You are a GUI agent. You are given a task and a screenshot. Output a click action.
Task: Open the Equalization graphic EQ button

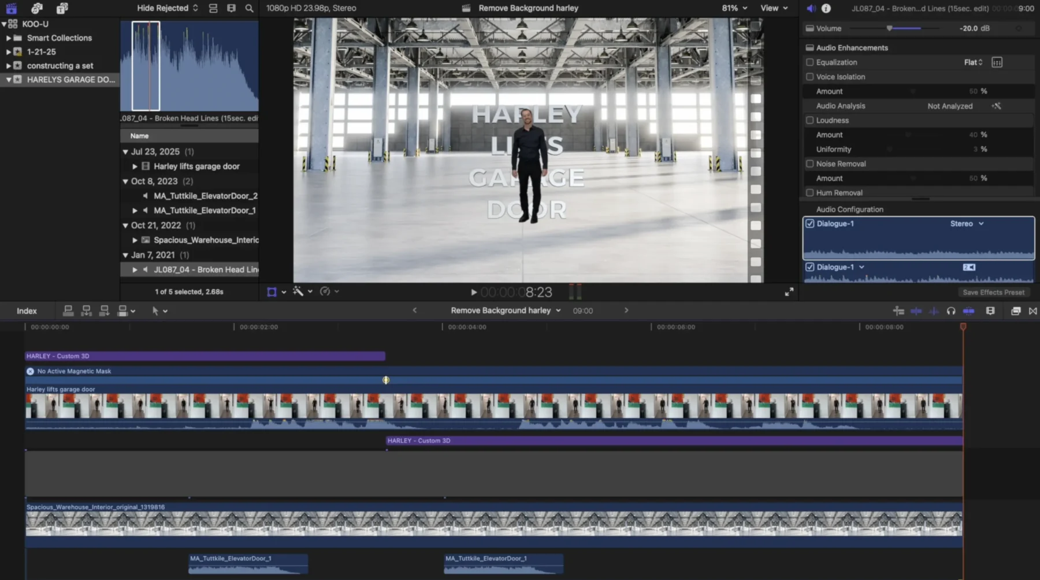tap(997, 62)
